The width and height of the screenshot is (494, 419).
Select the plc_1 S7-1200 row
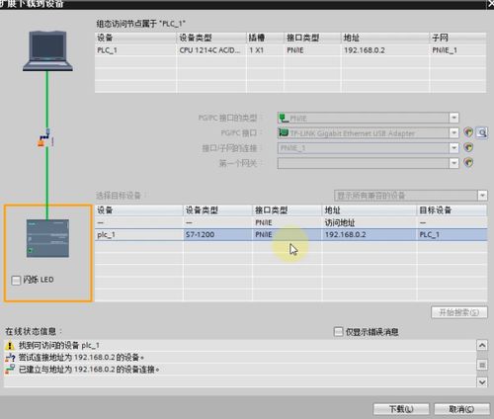point(291,234)
